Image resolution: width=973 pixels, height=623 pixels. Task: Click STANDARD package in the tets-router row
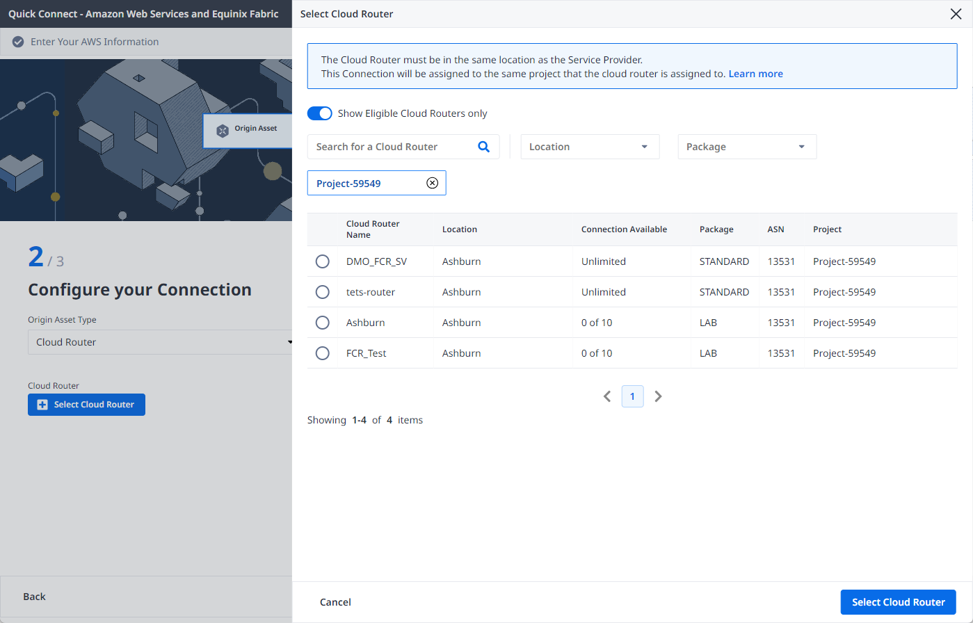(x=724, y=292)
